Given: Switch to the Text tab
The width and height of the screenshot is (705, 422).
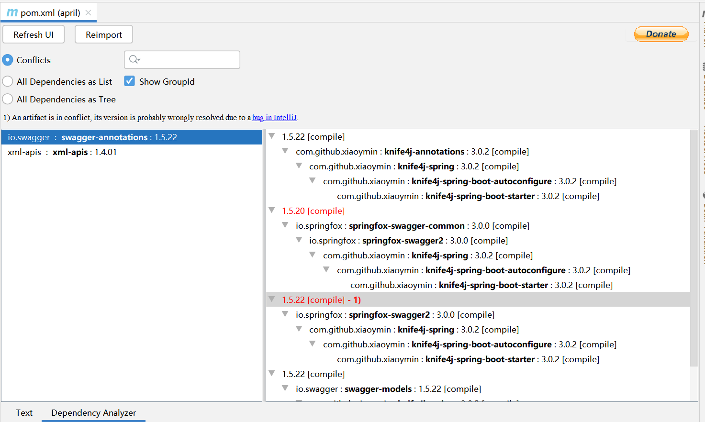Looking at the screenshot, I should 24,412.
